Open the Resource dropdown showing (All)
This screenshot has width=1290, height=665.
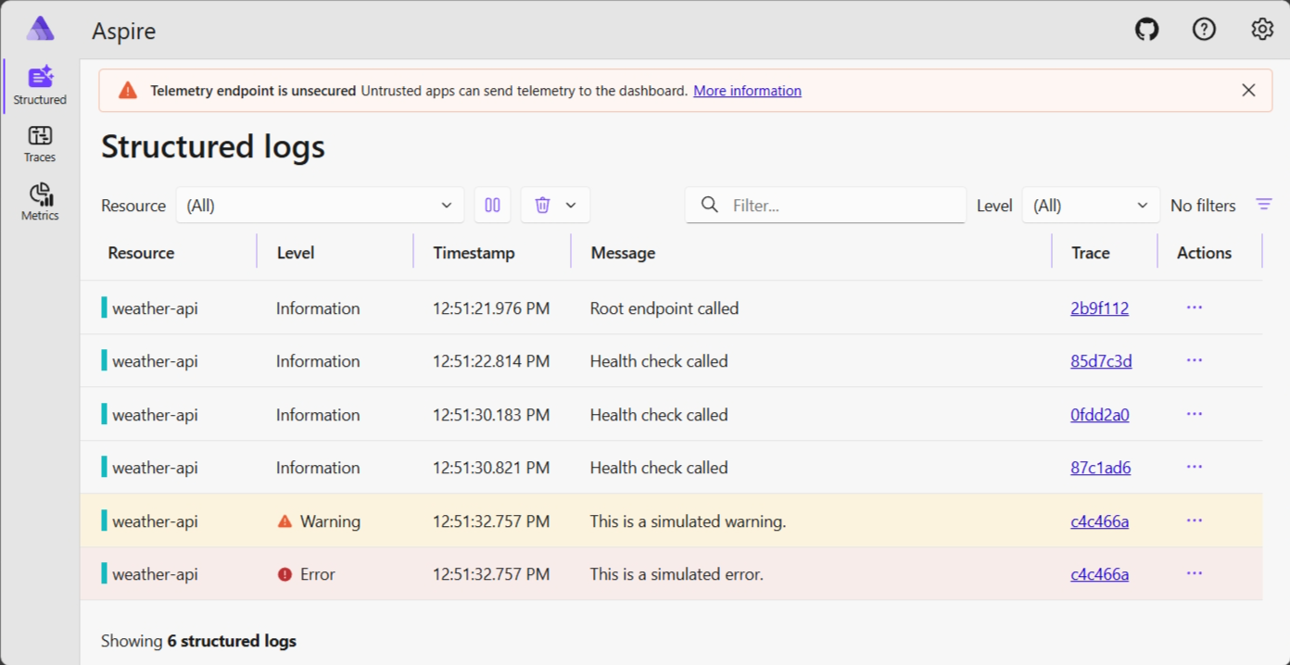coord(320,205)
